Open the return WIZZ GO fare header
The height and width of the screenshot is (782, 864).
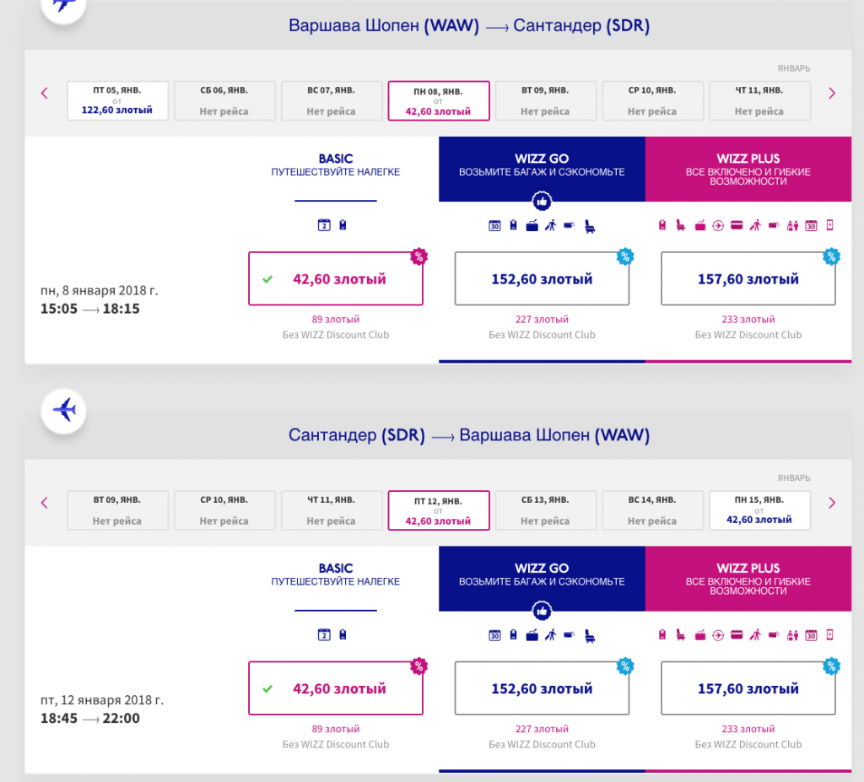[542, 578]
